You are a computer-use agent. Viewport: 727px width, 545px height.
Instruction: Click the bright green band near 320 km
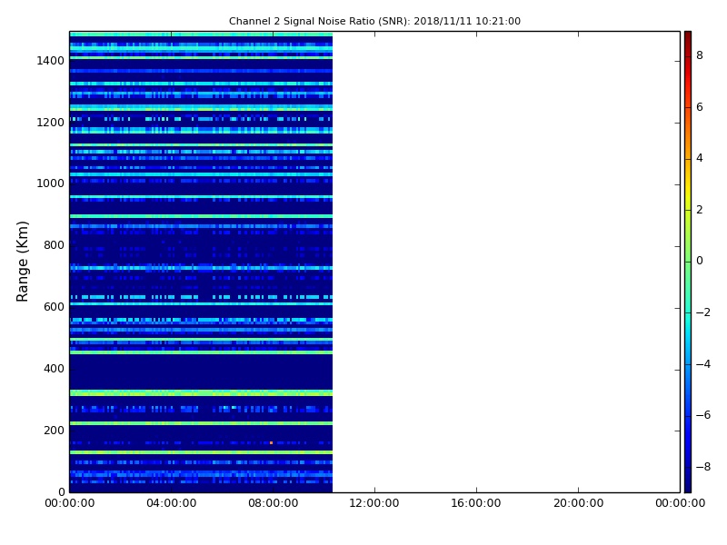click(201, 393)
